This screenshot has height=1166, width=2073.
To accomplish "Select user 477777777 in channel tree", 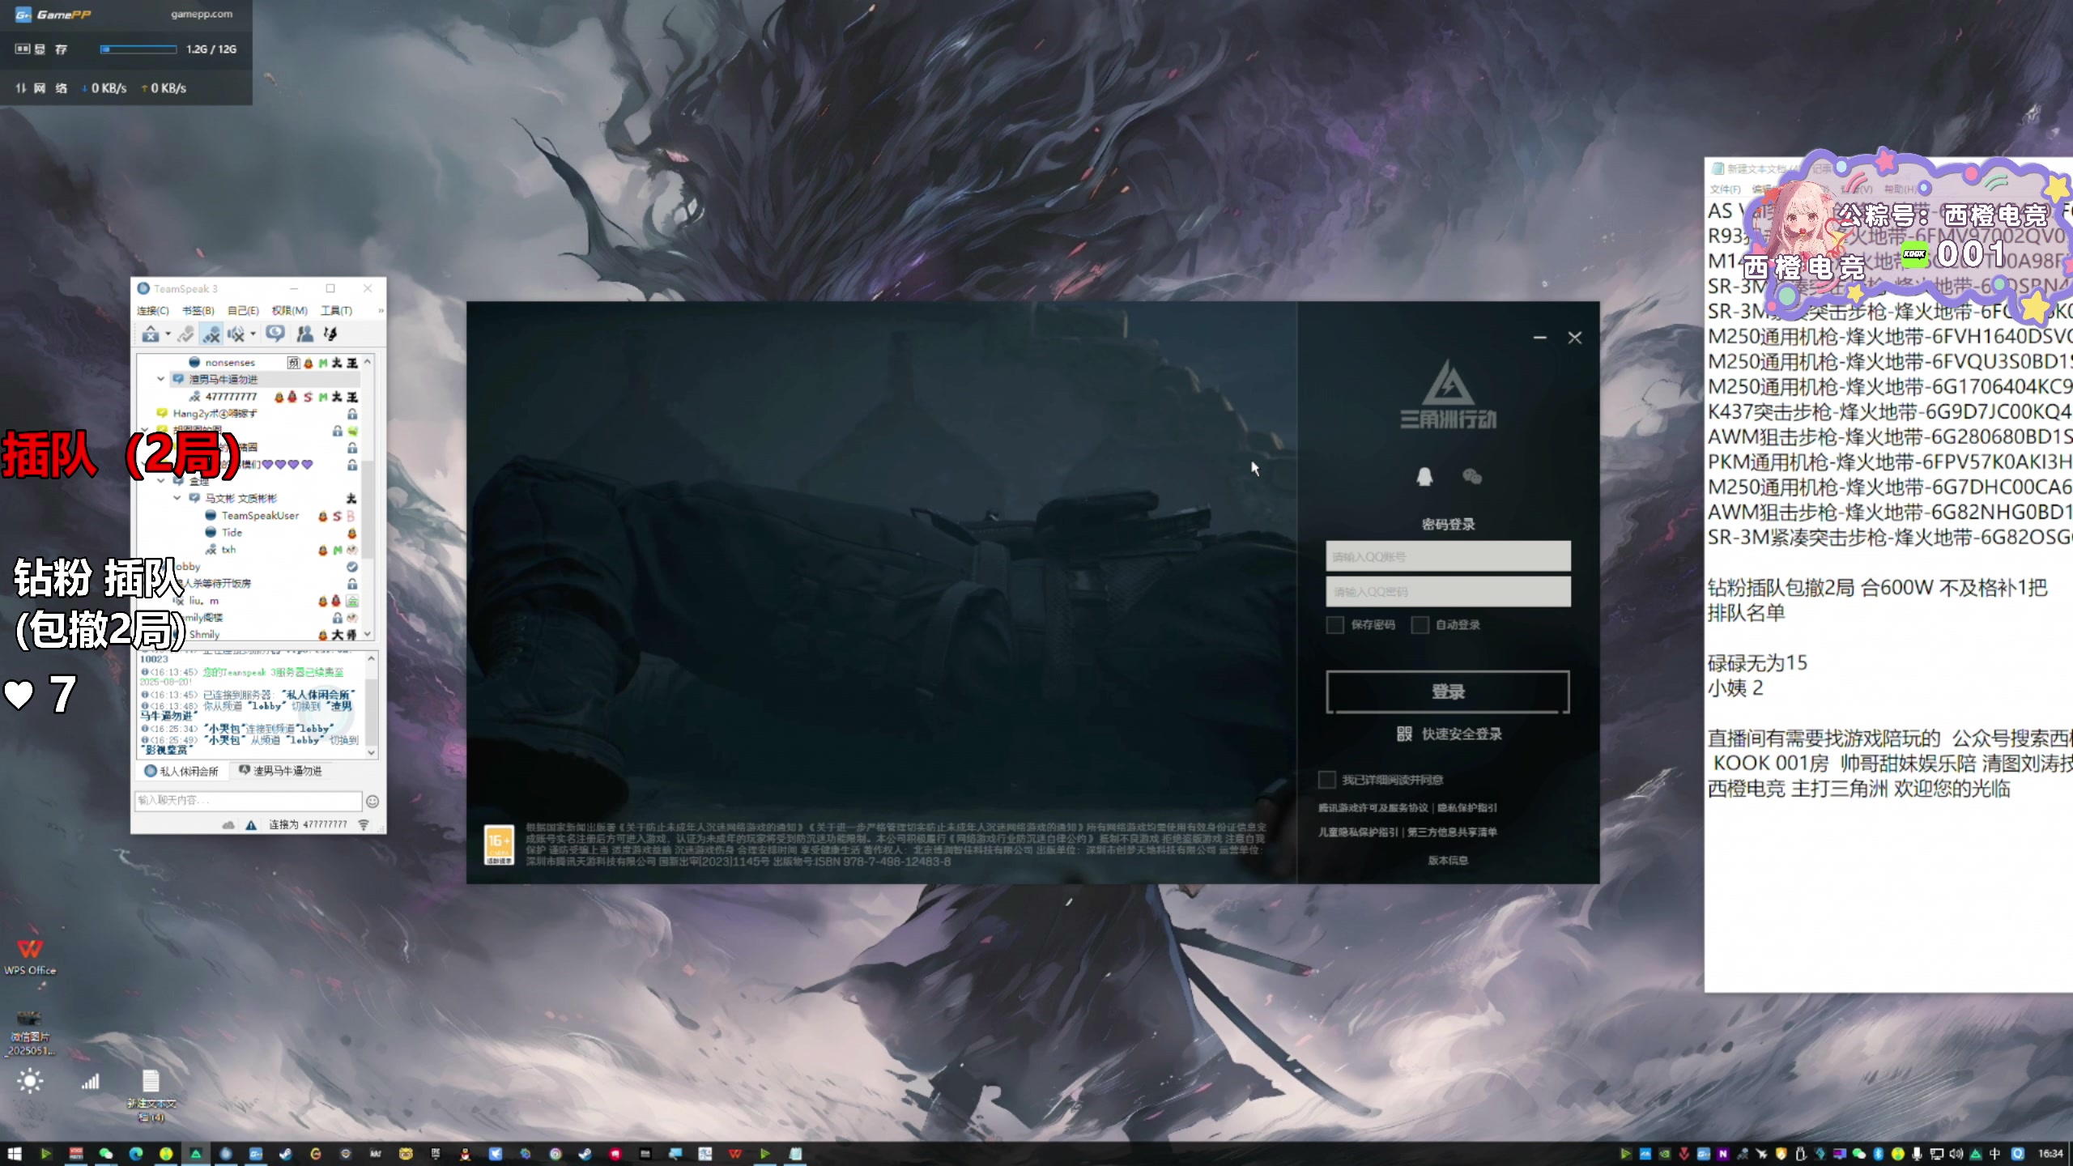I will click(x=231, y=397).
